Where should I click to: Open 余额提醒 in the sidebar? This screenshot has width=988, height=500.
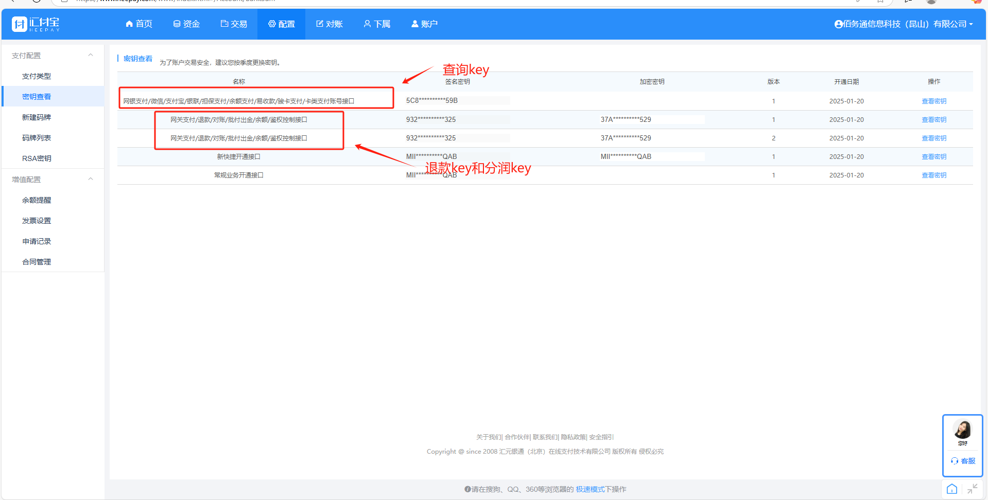click(x=37, y=200)
